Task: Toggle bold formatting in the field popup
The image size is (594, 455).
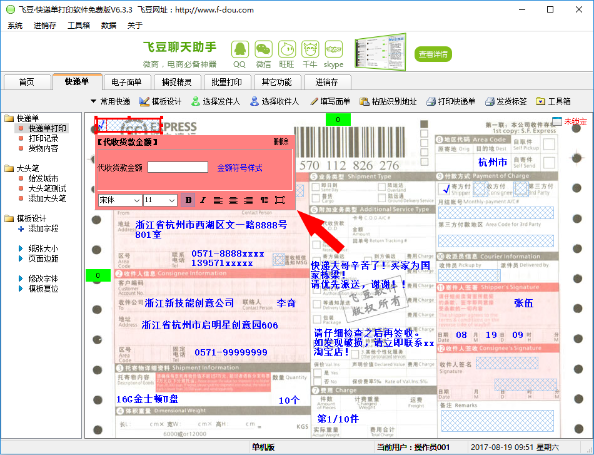Action: (x=188, y=200)
